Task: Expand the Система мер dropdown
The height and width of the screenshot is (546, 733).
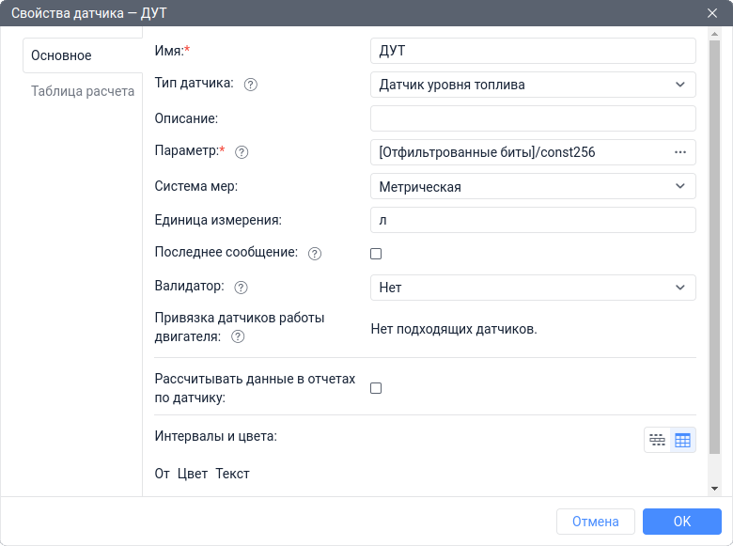Action: point(533,186)
